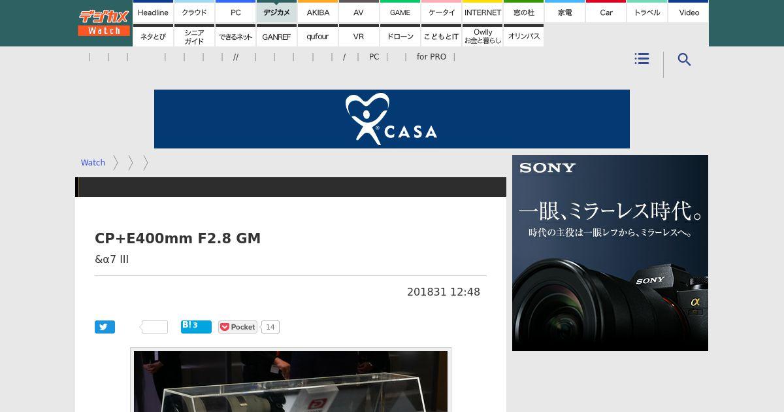Open the qufour tab

pyautogui.click(x=318, y=36)
